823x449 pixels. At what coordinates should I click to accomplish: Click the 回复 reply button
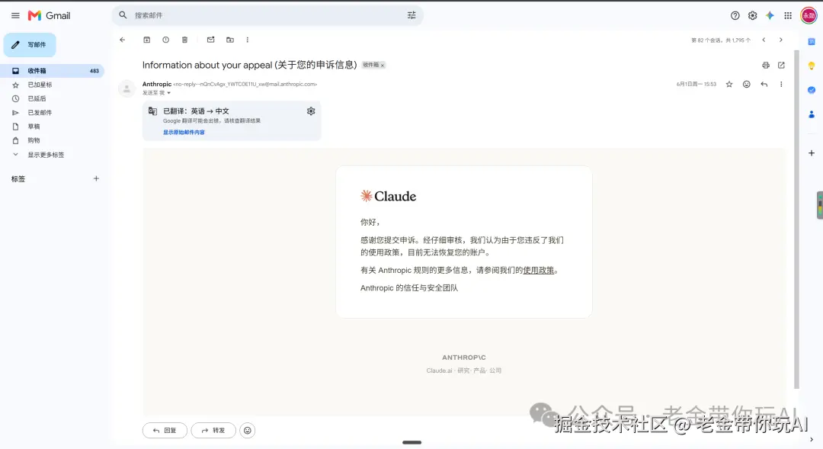coord(165,431)
